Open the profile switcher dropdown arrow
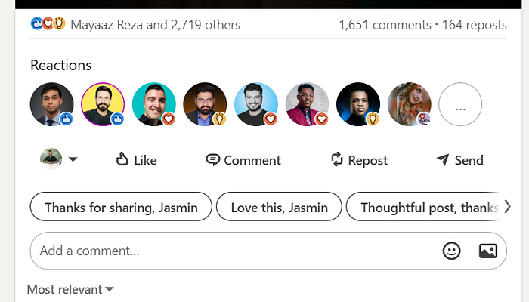 pos(73,159)
